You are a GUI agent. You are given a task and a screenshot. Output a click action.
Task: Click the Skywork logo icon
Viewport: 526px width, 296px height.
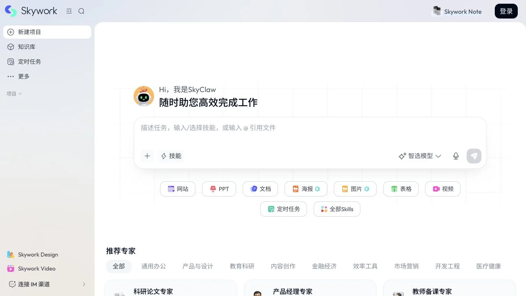click(11, 11)
